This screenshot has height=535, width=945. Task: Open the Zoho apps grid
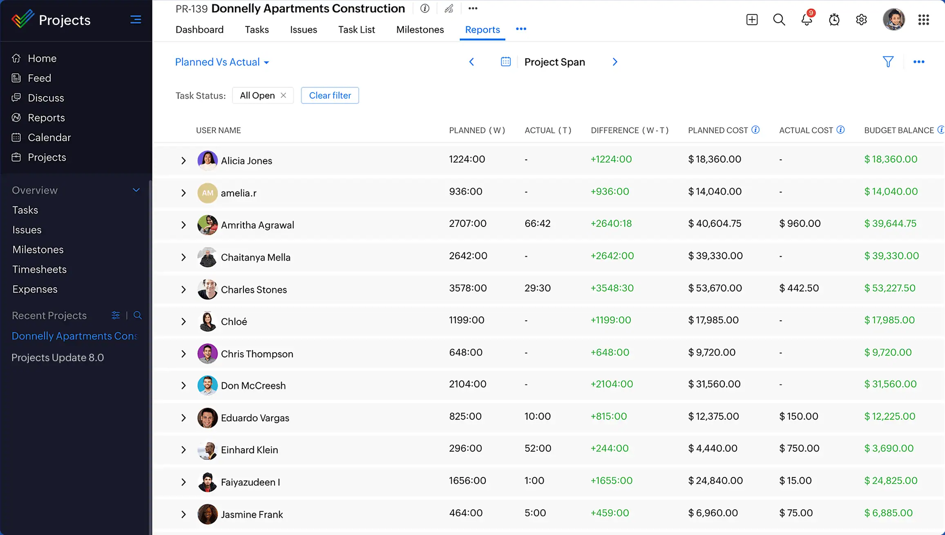point(924,19)
